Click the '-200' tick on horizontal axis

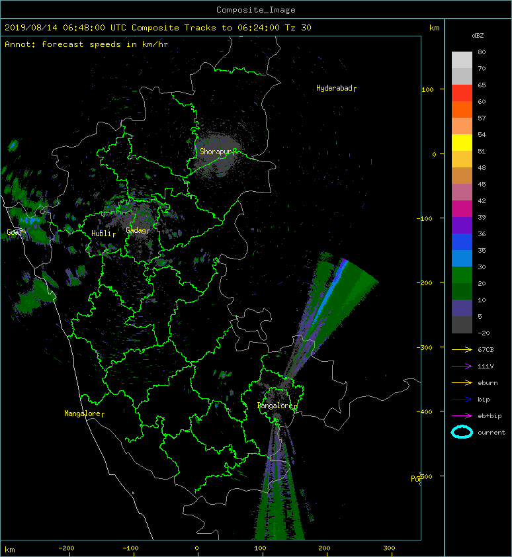(x=66, y=548)
